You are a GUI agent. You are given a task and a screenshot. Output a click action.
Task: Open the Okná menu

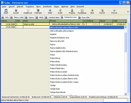coord(72,7)
